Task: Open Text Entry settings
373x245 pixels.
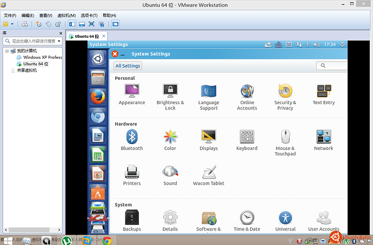Action: point(323,94)
